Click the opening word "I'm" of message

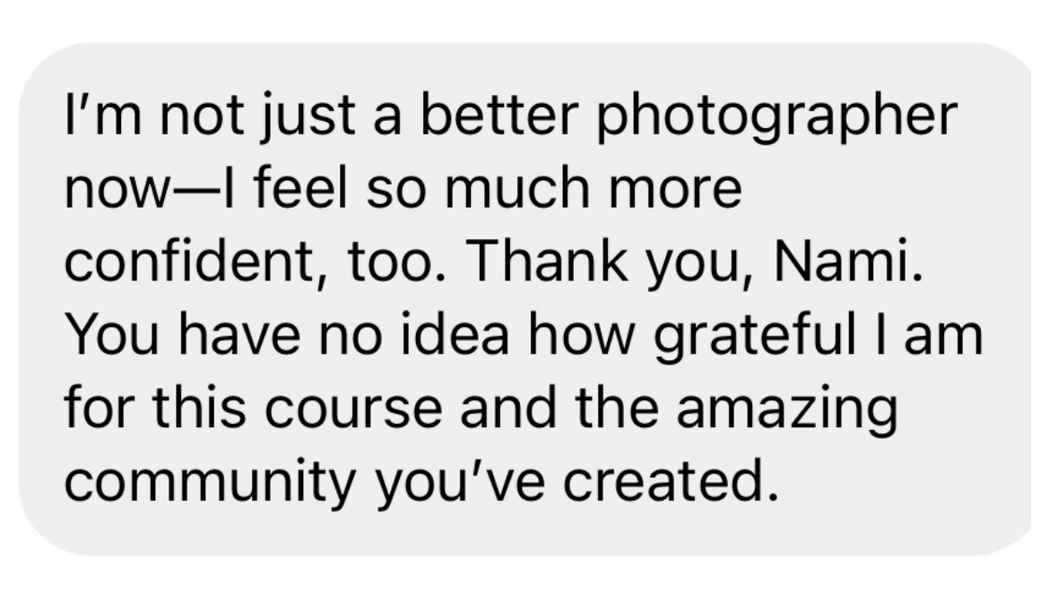pos(102,115)
